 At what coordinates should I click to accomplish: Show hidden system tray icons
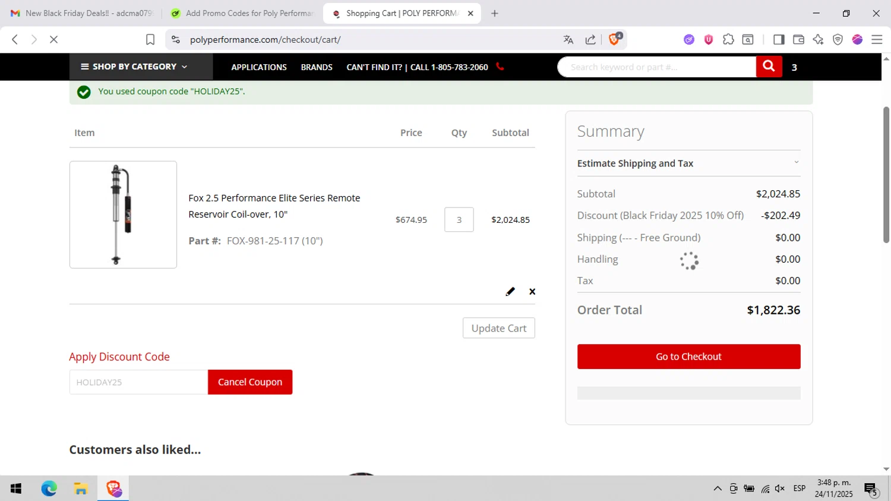click(718, 489)
